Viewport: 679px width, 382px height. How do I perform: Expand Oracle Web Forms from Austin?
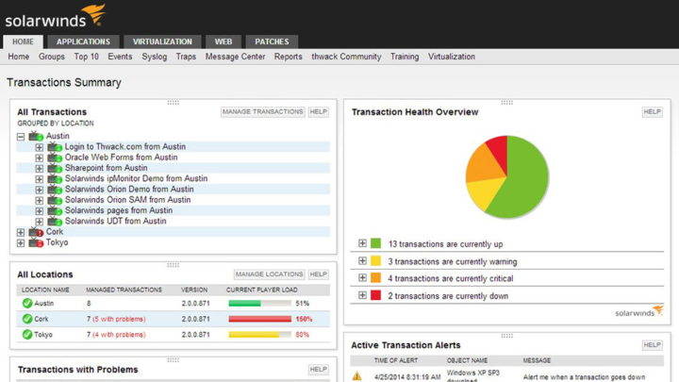pos(39,158)
